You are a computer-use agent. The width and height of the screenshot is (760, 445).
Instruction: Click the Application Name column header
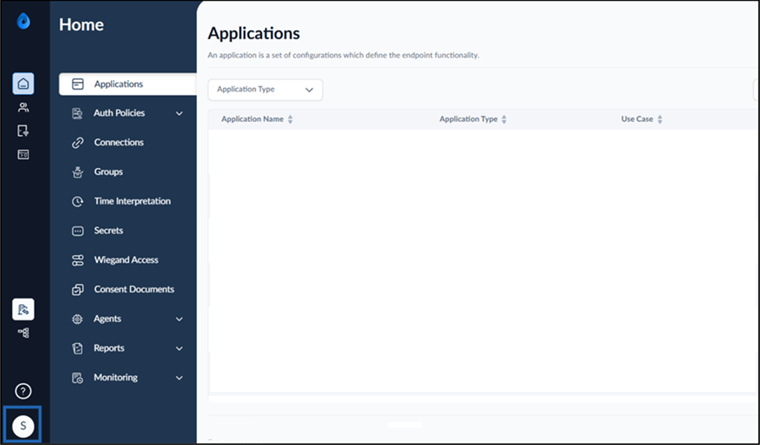[253, 119]
